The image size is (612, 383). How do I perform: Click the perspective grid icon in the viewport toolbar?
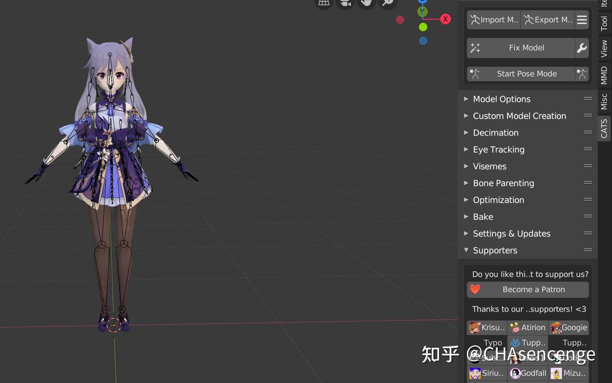[323, 3]
